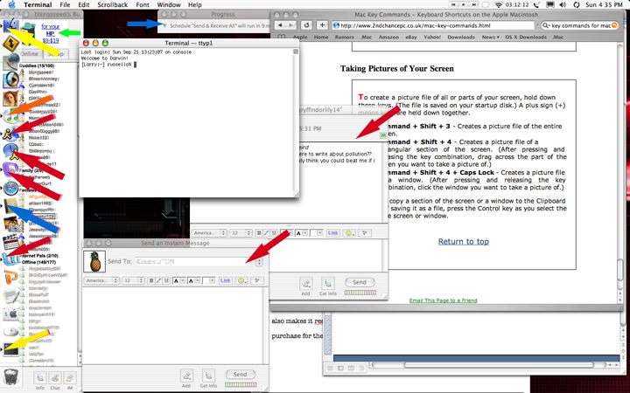This screenshot has height=393, width=630.
Task: Toggle Bold in gryffindorlily14 chat window
Action: [259, 233]
